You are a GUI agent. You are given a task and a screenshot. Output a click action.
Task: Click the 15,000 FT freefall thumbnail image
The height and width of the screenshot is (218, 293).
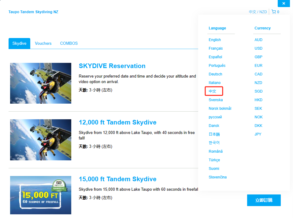click(x=41, y=195)
